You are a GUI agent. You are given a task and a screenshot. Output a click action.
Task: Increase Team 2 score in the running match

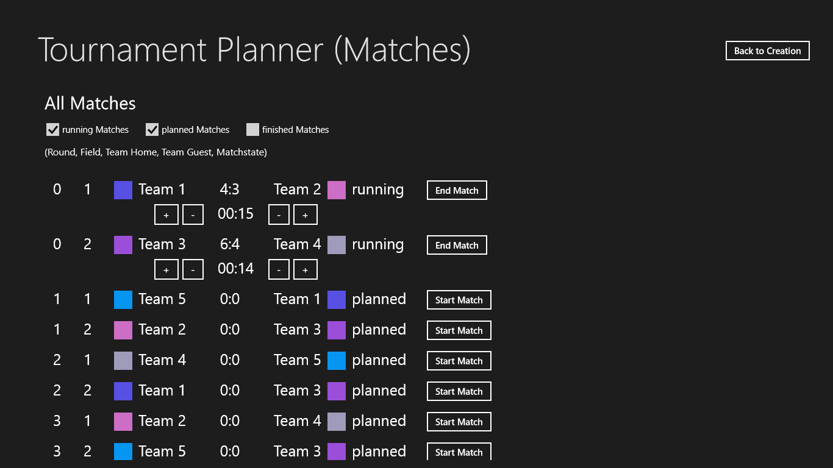click(x=306, y=215)
